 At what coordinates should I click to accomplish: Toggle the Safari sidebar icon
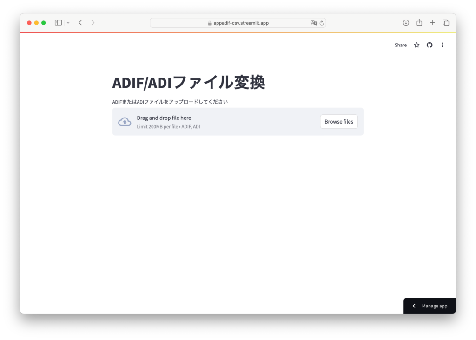tap(58, 23)
